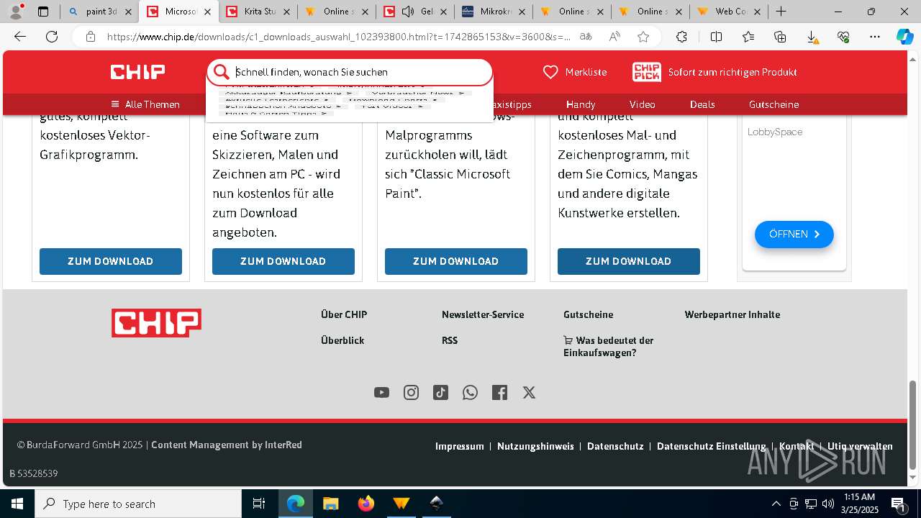
Task: Open the Copilot icon
Action: click(x=904, y=37)
